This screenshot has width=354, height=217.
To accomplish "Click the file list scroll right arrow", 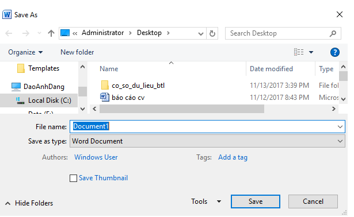I will (x=334, y=109).
